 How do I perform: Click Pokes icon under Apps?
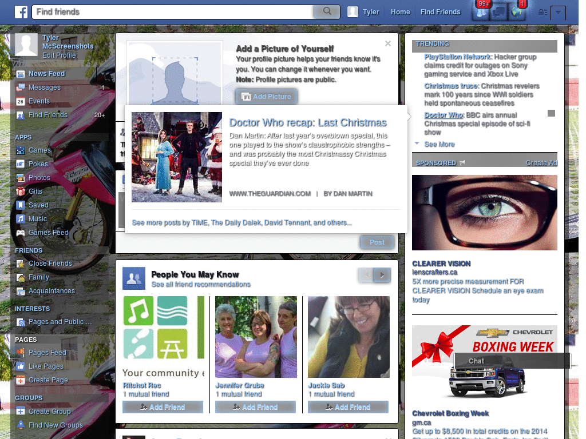(x=21, y=164)
